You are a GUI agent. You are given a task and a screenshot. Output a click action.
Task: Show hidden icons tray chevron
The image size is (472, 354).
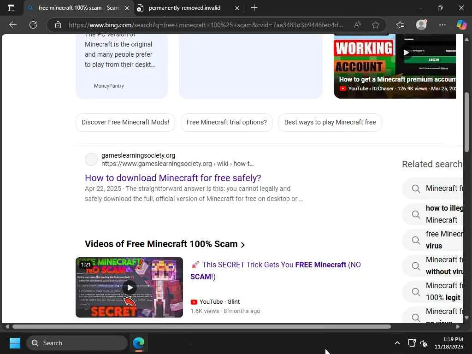point(397,343)
